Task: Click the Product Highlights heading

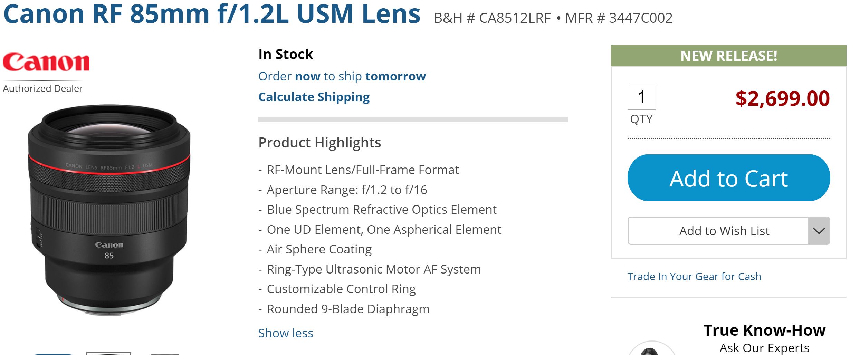Action: tap(319, 143)
